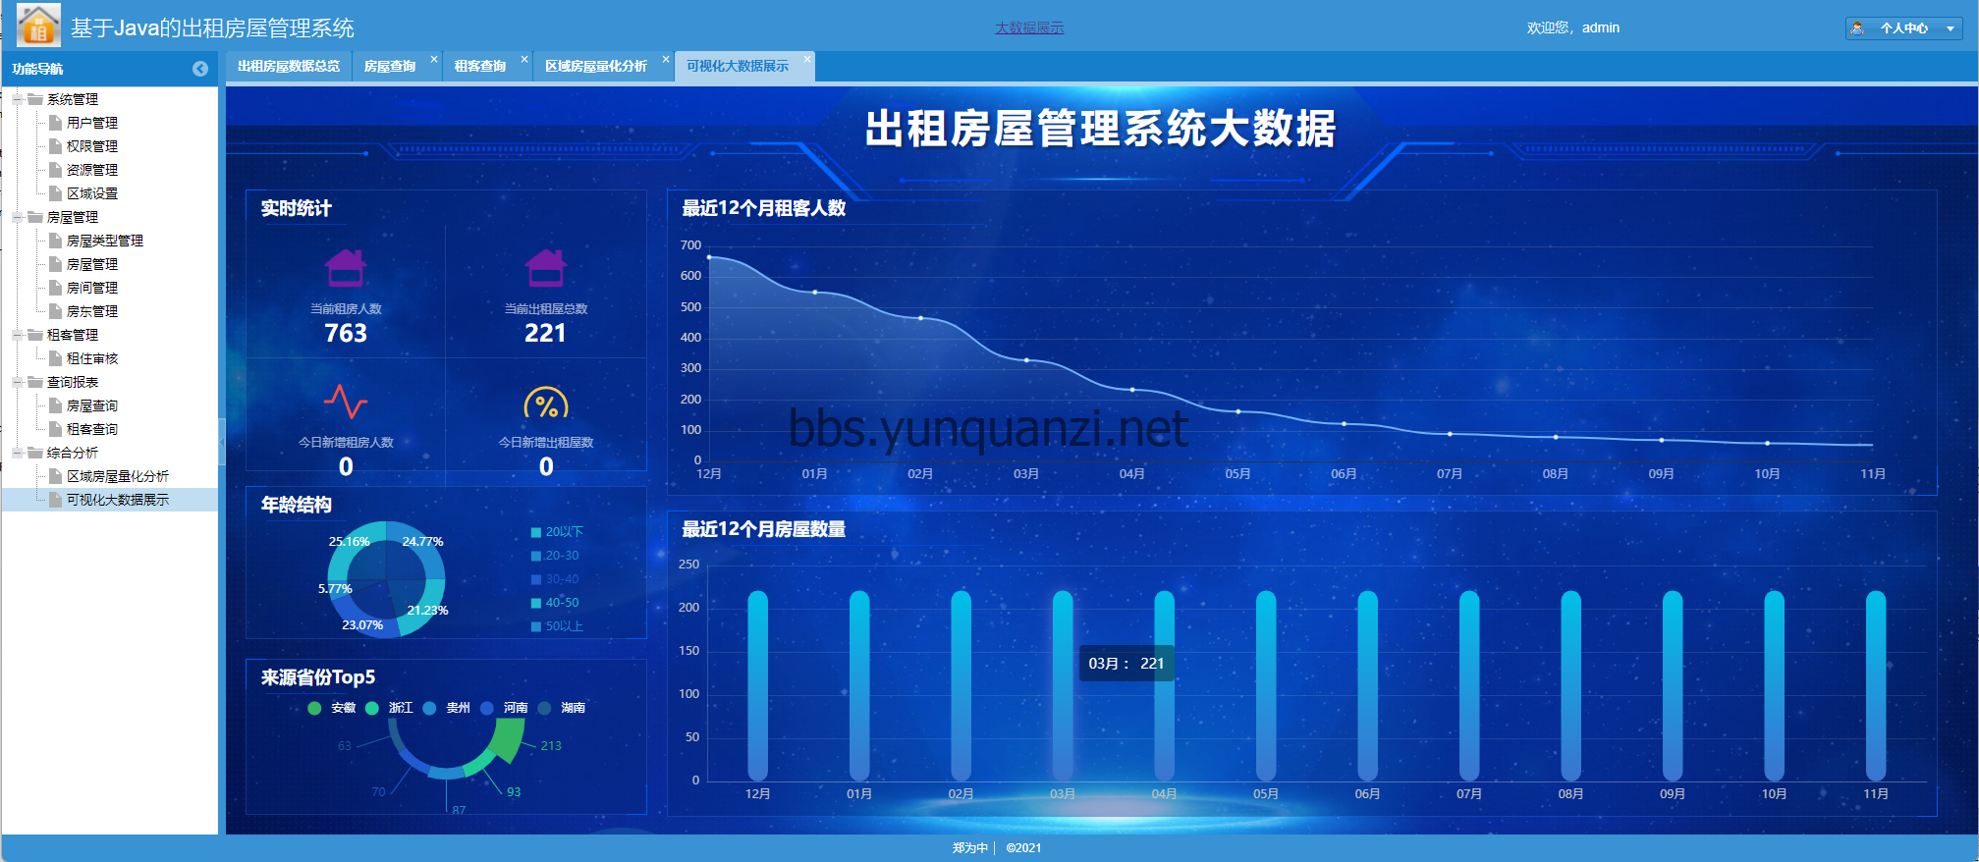Viewport: 1979px width, 862px height.
Task: Click the 河南 legend color dot
Action: 487,708
